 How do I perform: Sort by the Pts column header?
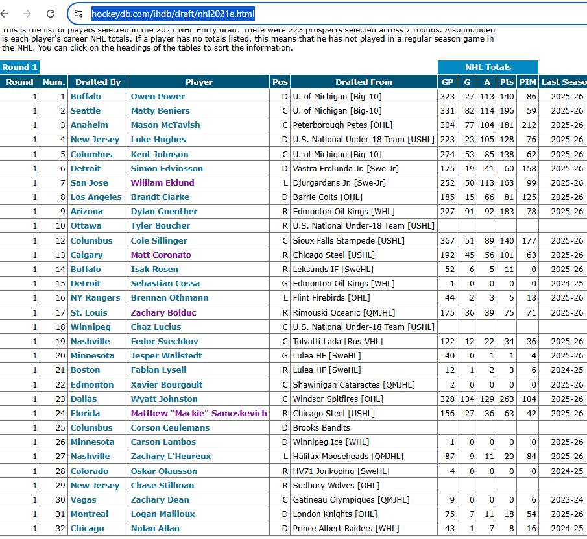coord(507,82)
